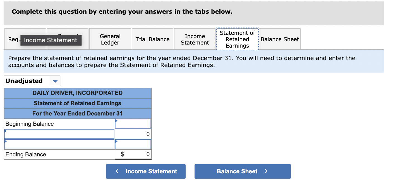This screenshot has height=192, width=398.
Task: Click the blue flag icon on Beginning Balance amount cell
Action: point(116,120)
